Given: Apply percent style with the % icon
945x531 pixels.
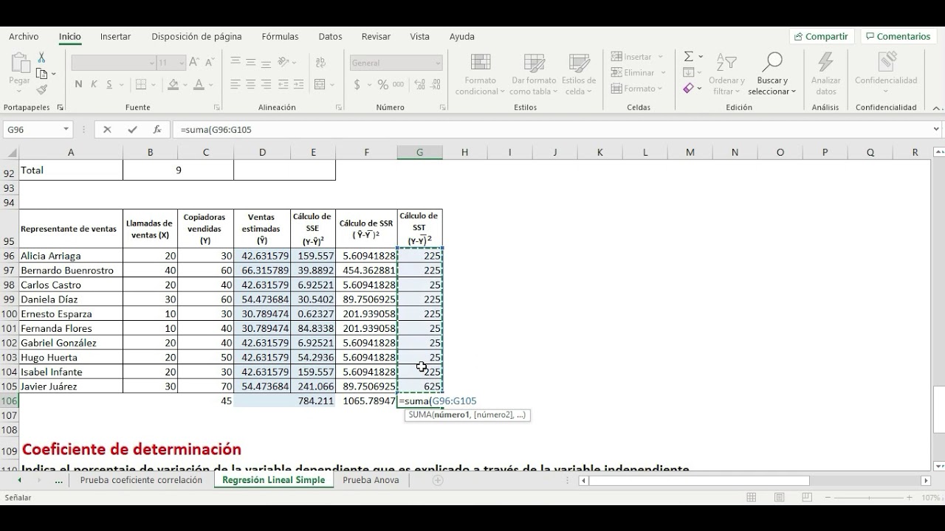Looking at the screenshot, I should [x=382, y=85].
